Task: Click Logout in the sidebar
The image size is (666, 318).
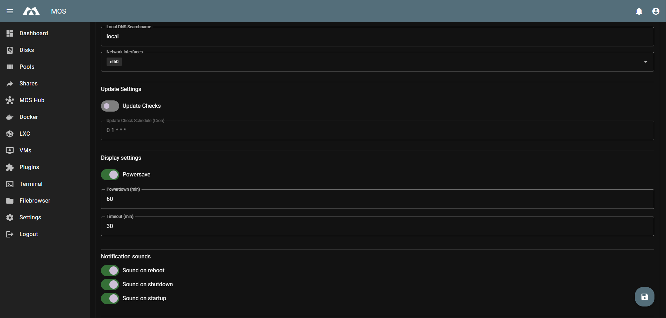Action: 29,234
